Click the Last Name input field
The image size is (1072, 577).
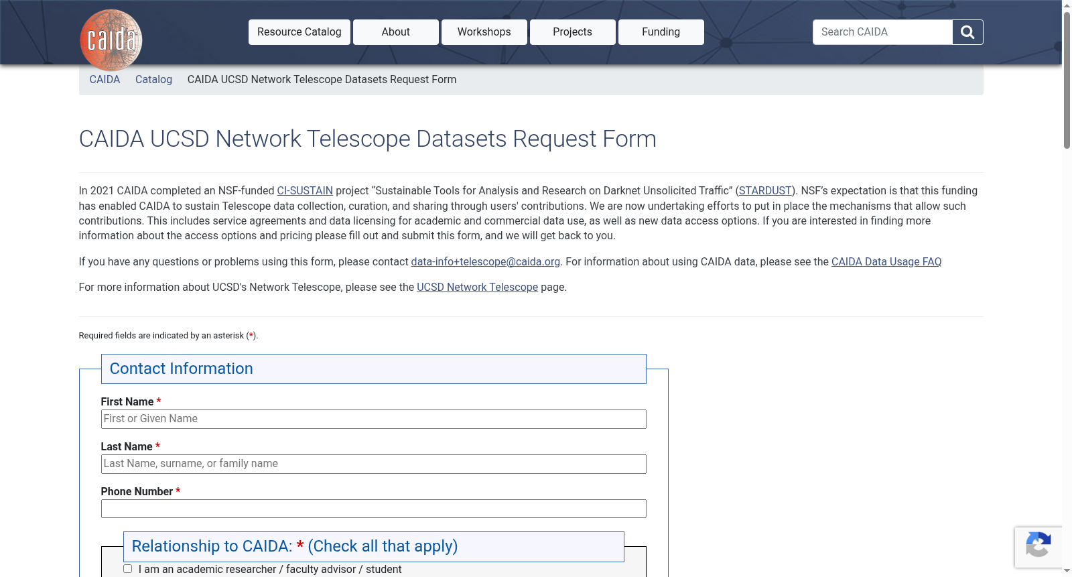click(x=374, y=464)
